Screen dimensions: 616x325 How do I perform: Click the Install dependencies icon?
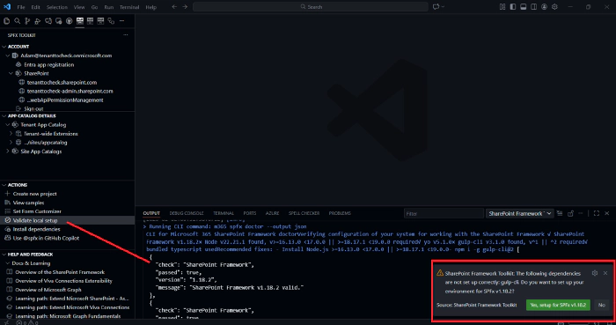[x=7, y=229]
